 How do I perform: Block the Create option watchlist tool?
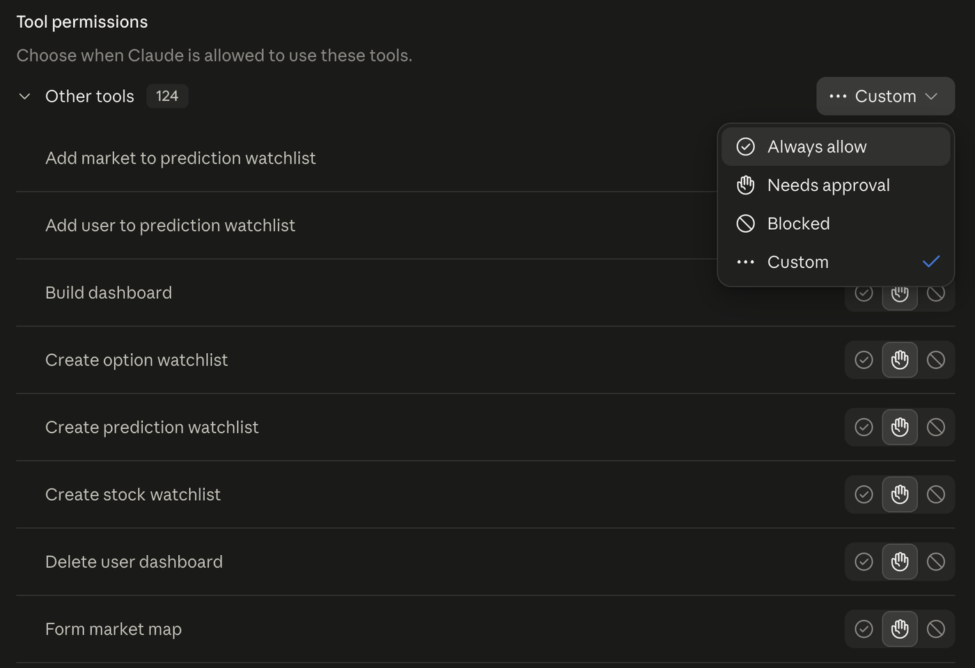[936, 360]
